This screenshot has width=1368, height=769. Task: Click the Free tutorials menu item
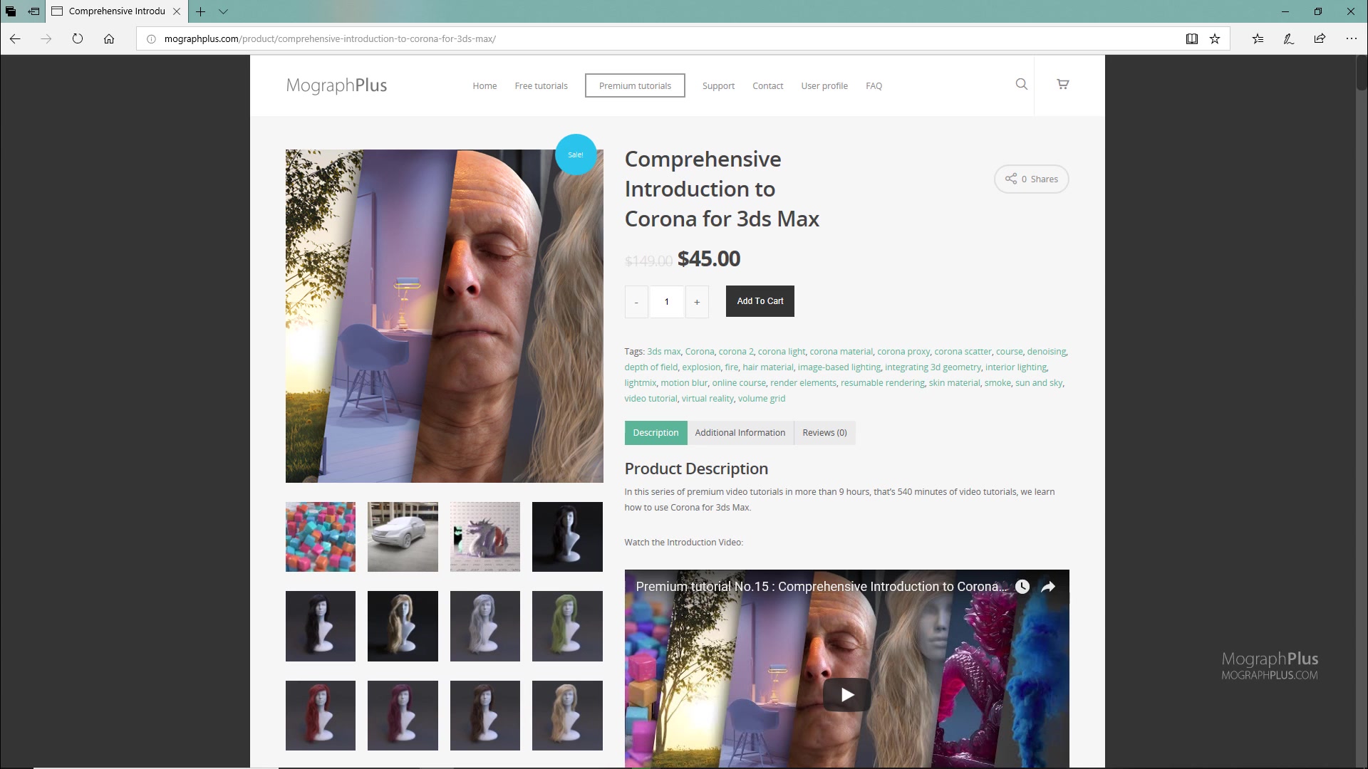(541, 85)
